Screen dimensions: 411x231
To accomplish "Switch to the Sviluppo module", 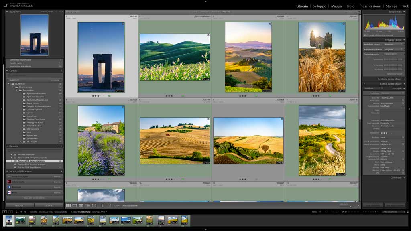I will 319,6.
